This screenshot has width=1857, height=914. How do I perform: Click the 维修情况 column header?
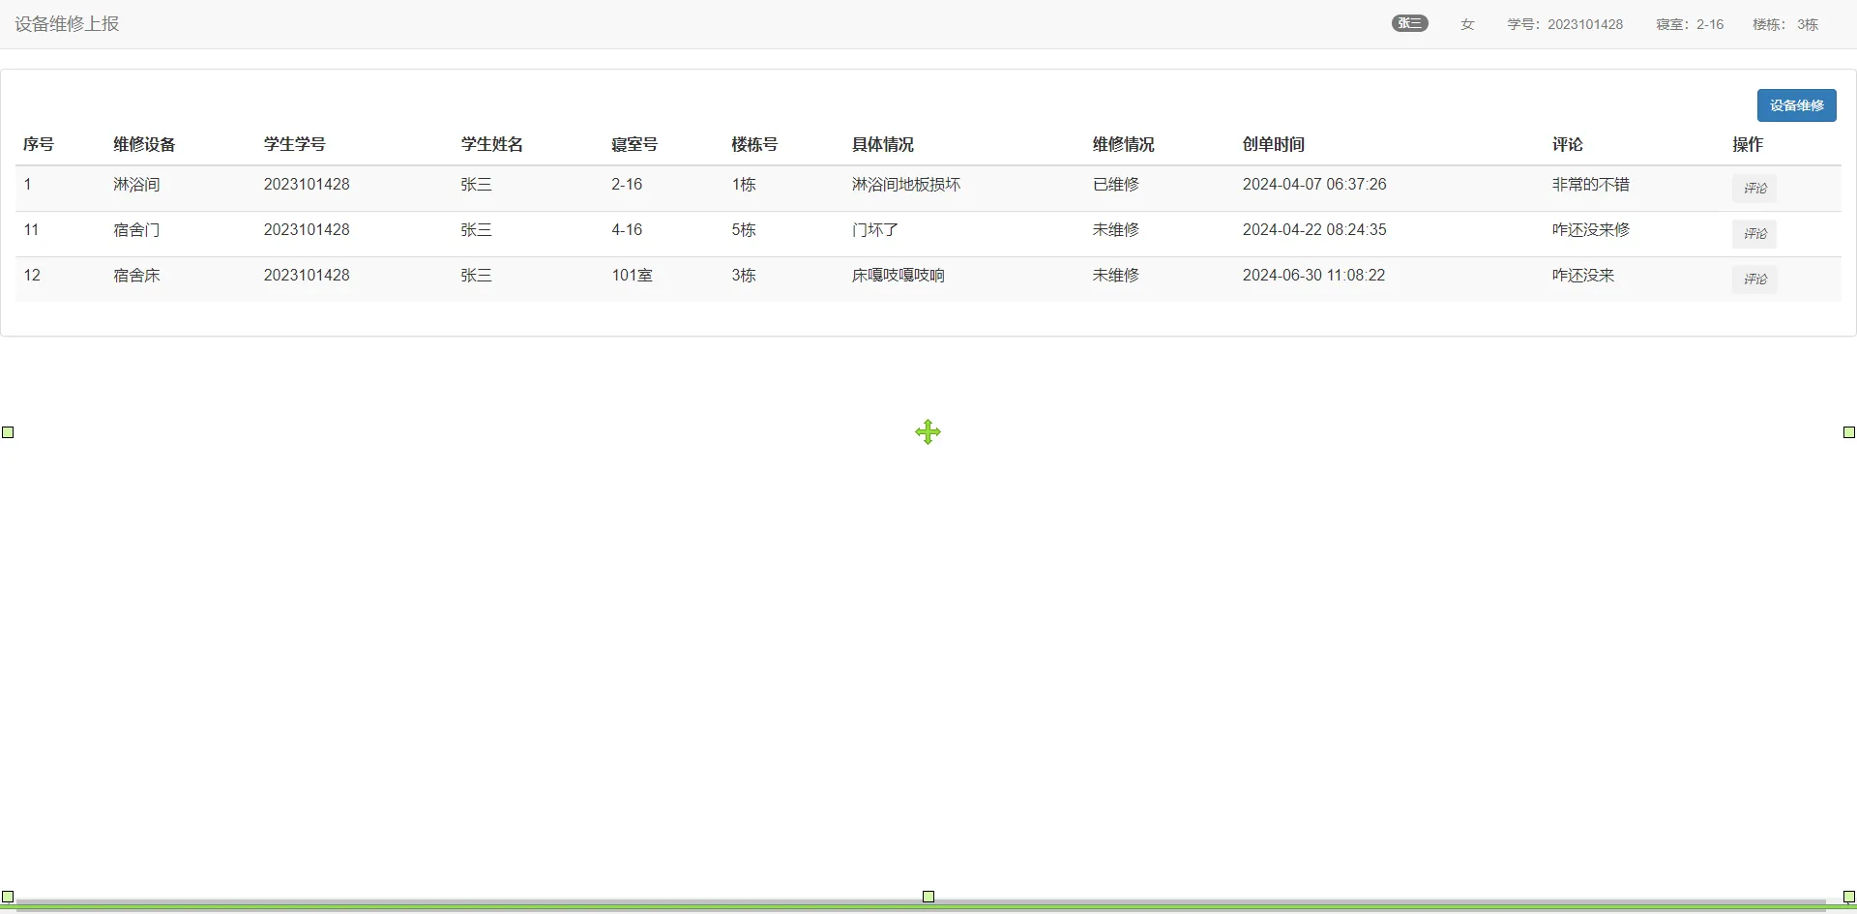(1124, 144)
